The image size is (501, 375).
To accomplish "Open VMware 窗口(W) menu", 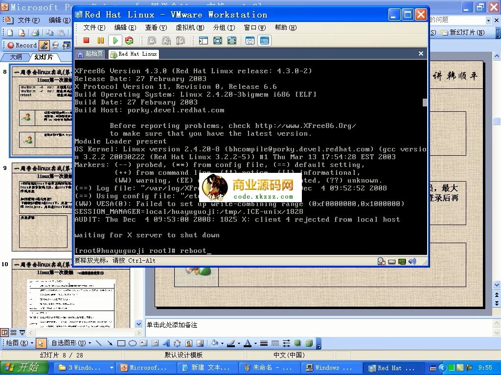I will coord(254,27).
